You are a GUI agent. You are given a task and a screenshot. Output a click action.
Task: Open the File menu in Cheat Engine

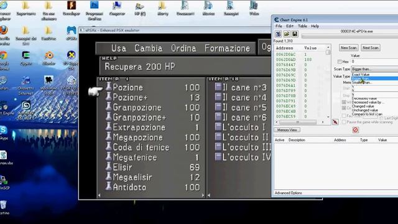(x=279, y=26)
